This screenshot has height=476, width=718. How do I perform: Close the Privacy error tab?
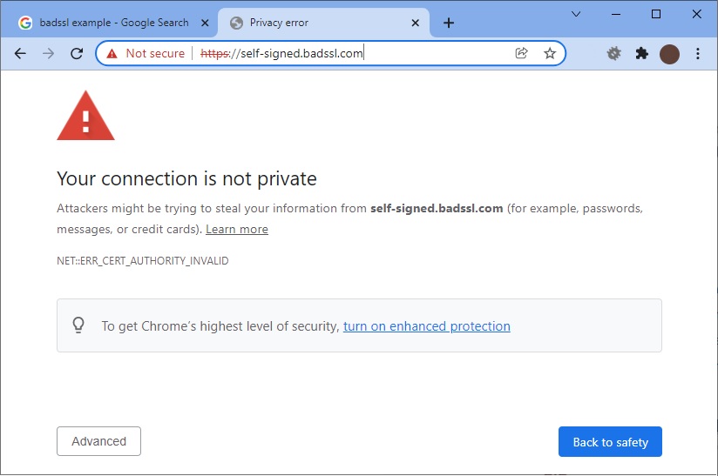point(415,23)
